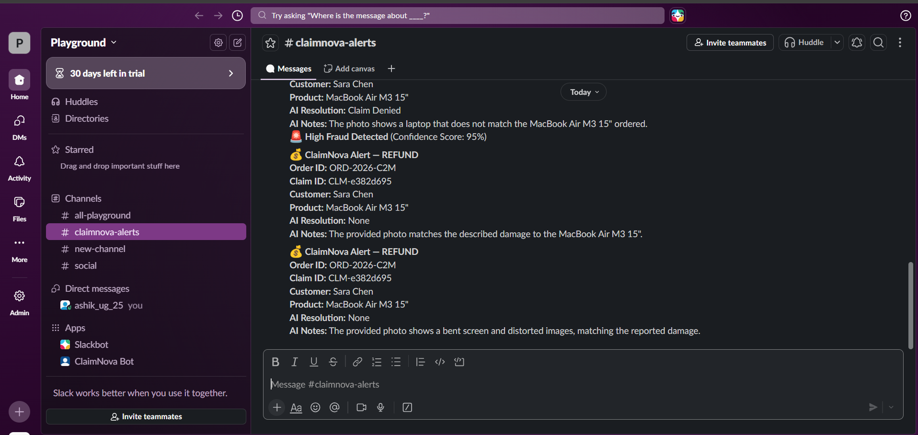Image resolution: width=918 pixels, height=435 pixels.
Task: Open the Today date jump dropdown
Action: coord(584,92)
